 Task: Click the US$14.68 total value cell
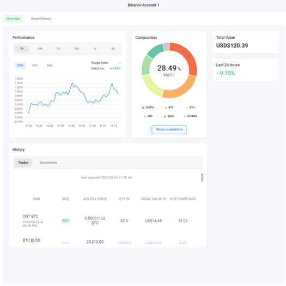(x=154, y=221)
